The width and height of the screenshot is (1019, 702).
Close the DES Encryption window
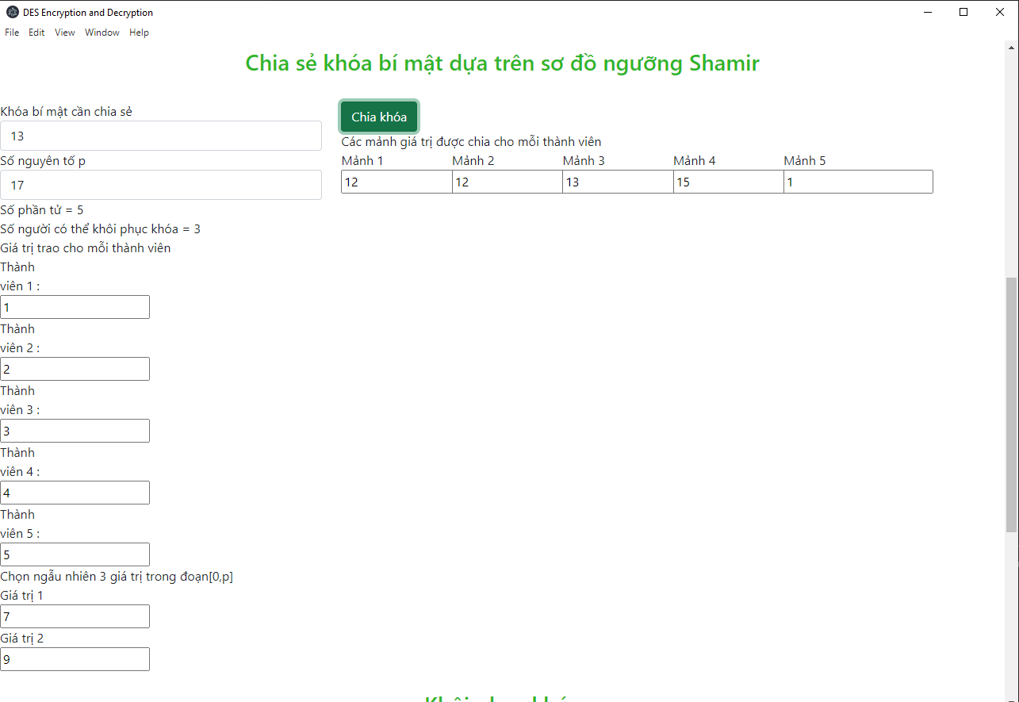tap(1000, 12)
